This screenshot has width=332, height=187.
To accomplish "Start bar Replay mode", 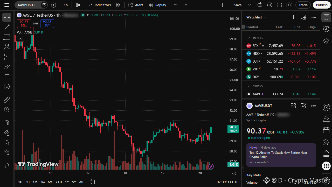I will (x=157, y=5).
